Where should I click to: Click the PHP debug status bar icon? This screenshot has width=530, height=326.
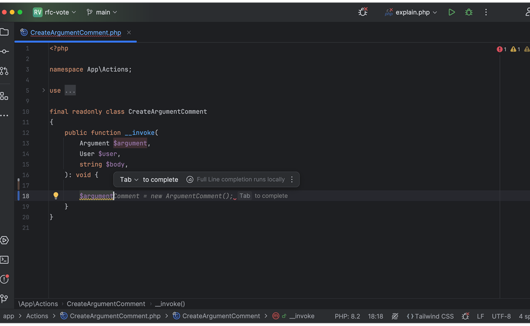point(465,316)
